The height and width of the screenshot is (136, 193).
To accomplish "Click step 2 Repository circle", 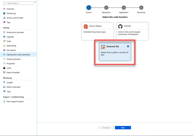I will (106, 8).
